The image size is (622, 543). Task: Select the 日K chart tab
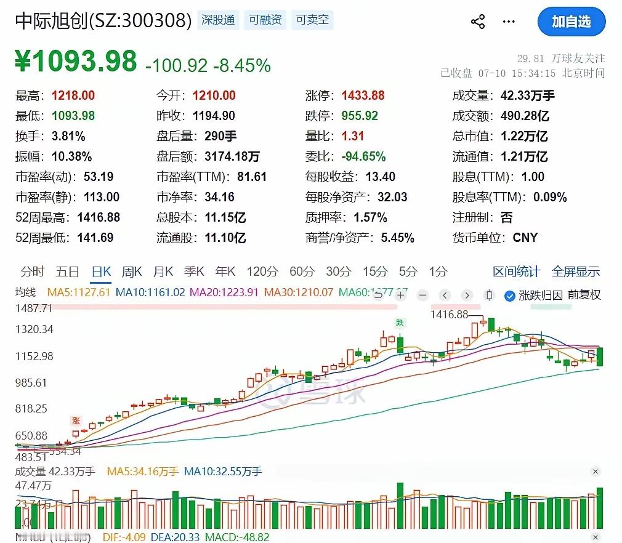[101, 271]
